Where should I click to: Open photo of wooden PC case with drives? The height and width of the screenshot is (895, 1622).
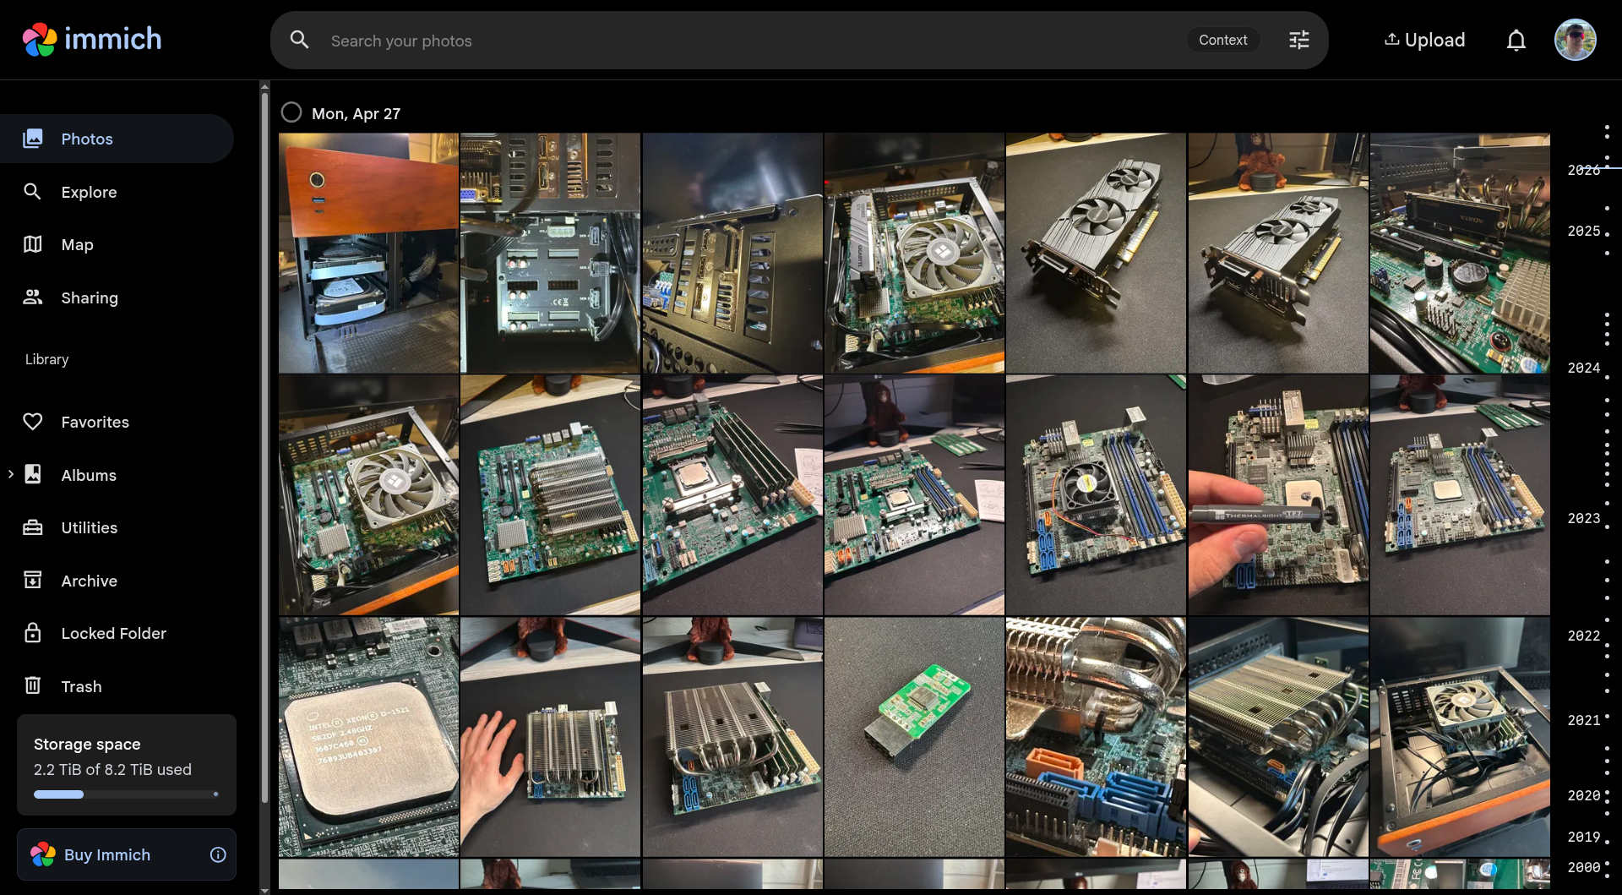[368, 253]
